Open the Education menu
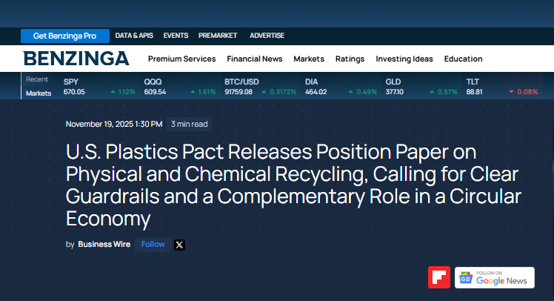 (463, 59)
